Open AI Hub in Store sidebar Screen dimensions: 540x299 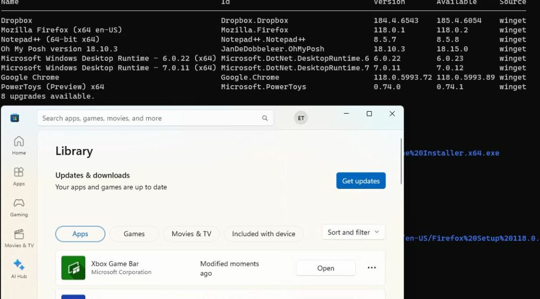point(19,269)
